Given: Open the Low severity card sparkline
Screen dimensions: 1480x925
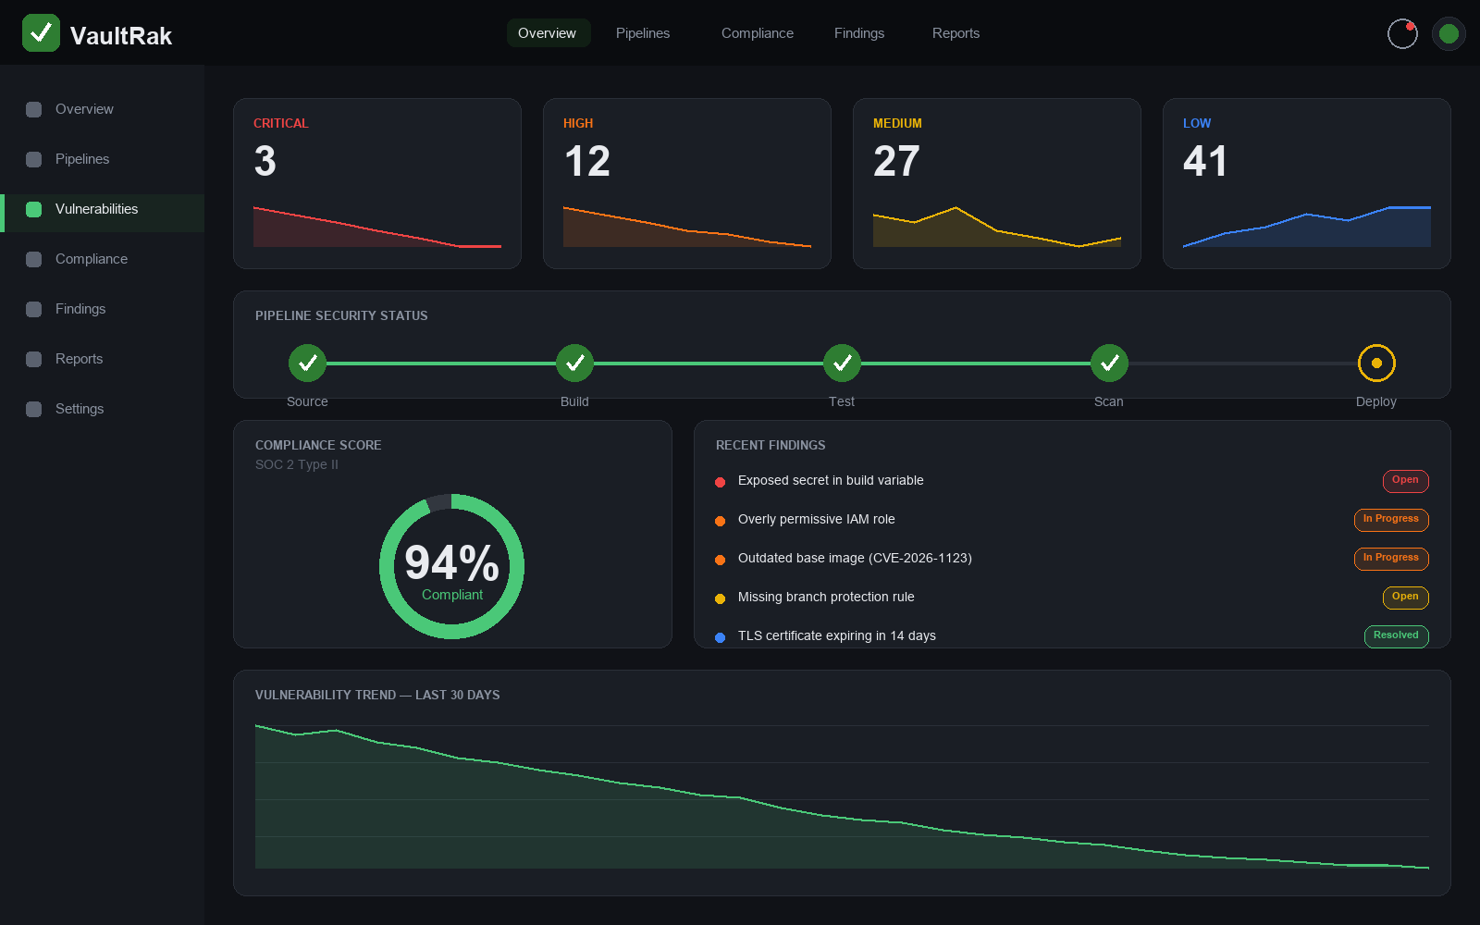Looking at the screenshot, I should pyautogui.click(x=1307, y=227).
